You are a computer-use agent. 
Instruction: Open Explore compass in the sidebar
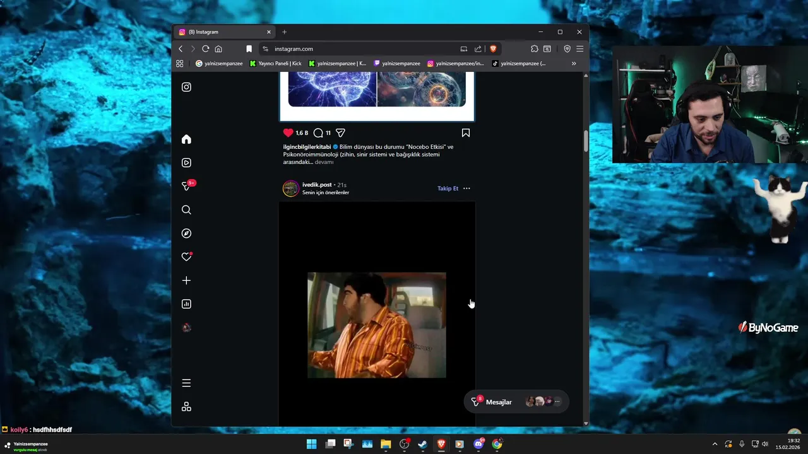(186, 233)
